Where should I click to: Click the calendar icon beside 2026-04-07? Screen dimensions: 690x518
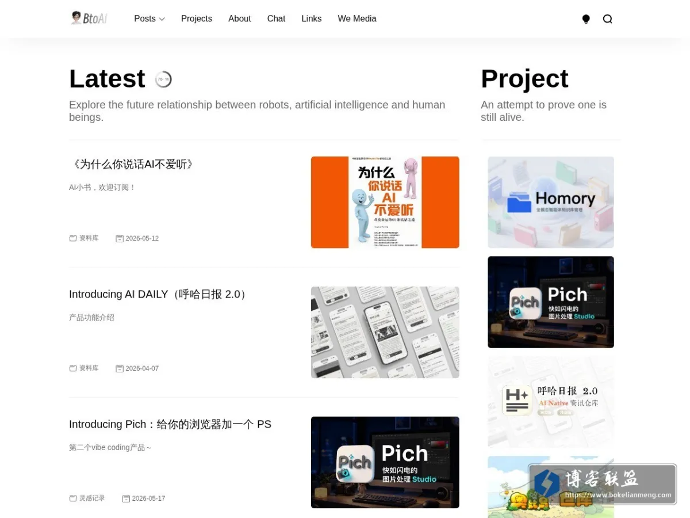coord(120,368)
